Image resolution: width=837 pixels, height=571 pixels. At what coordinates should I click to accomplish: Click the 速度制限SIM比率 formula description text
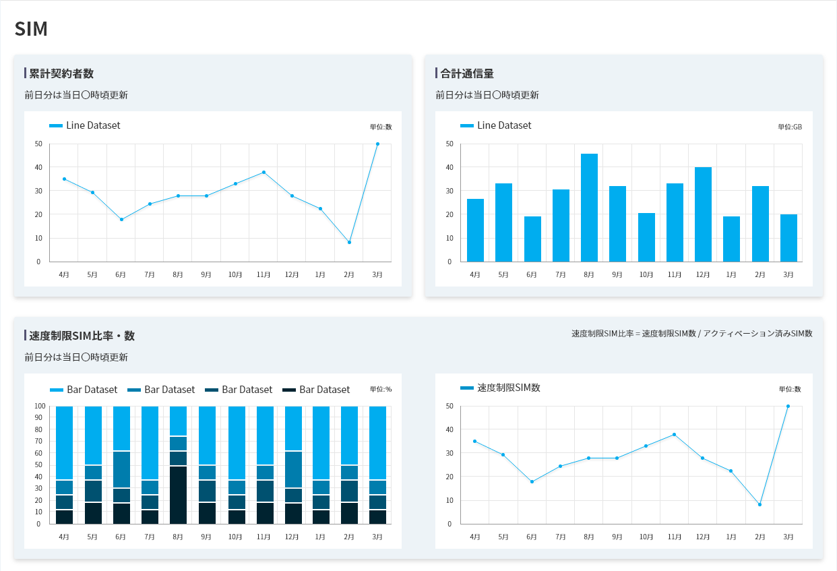point(692,333)
